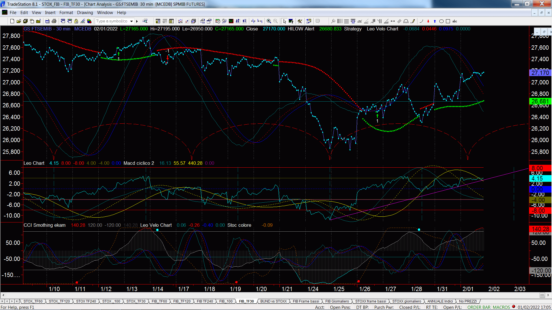Click the first-tab navigation arrow
The image size is (552, 310).
pos(2,301)
